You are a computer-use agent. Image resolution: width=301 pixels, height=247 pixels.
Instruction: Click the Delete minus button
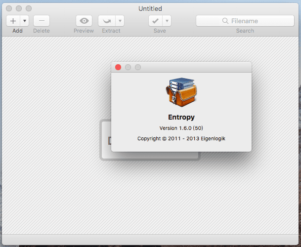click(x=42, y=21)
